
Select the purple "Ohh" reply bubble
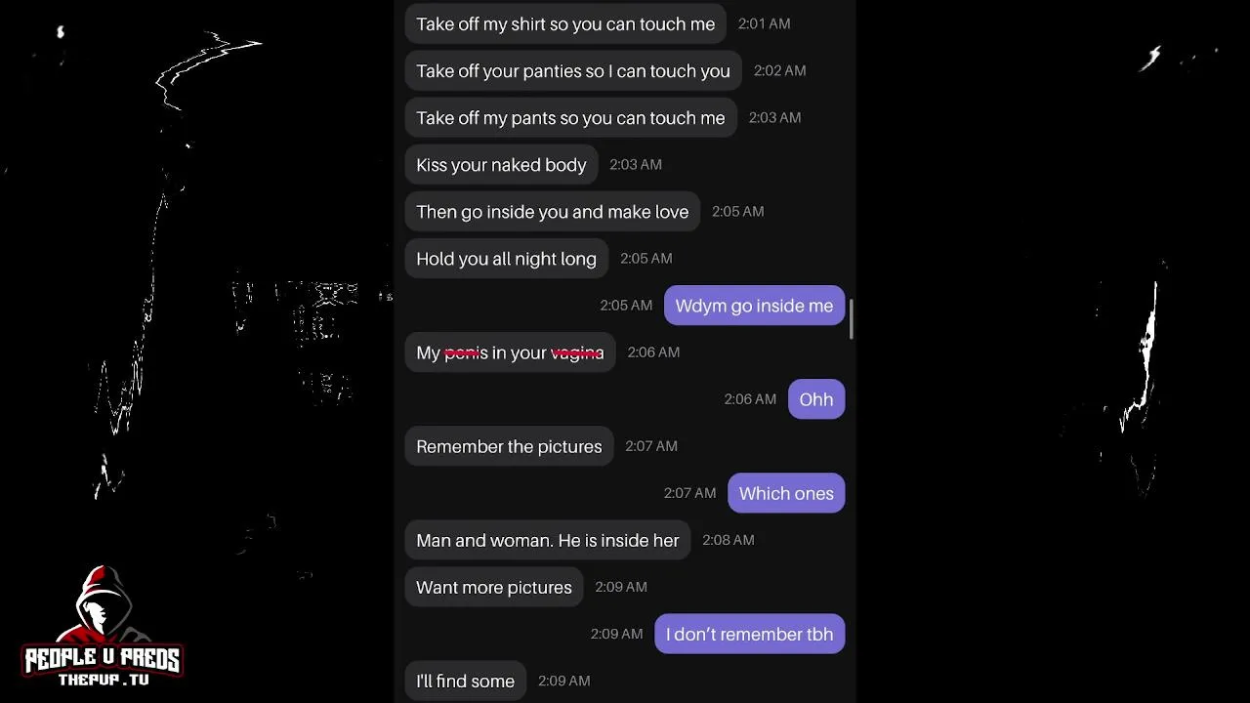coord(816,399)
